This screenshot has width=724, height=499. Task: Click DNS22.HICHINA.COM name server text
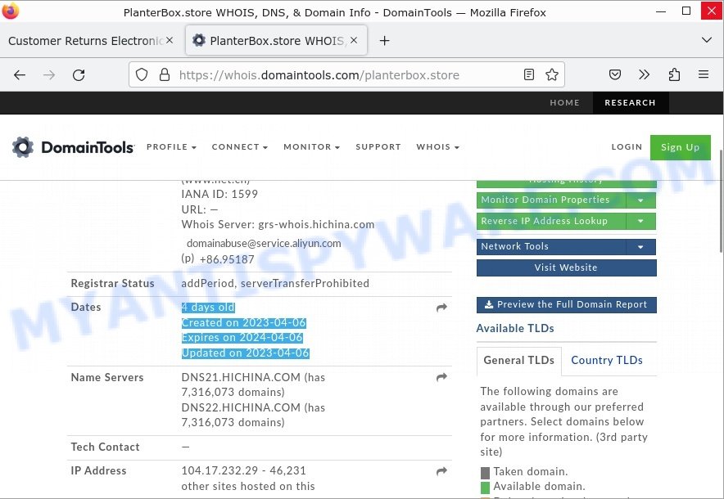coord(241,407)
